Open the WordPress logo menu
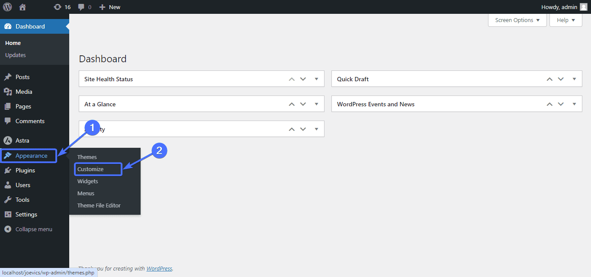 (x=7, y=7)
